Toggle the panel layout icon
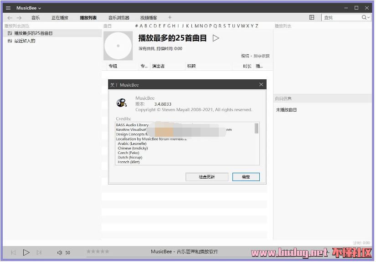This screenshot has height=262, width=376. [311, 17]
